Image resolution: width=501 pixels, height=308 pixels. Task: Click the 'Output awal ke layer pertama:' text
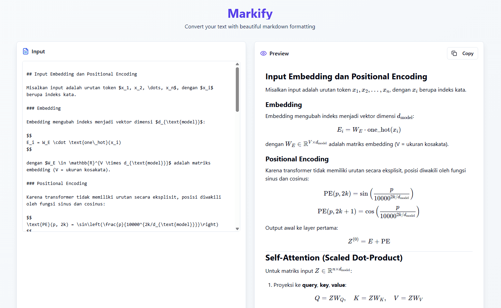[x=301, y=228]
